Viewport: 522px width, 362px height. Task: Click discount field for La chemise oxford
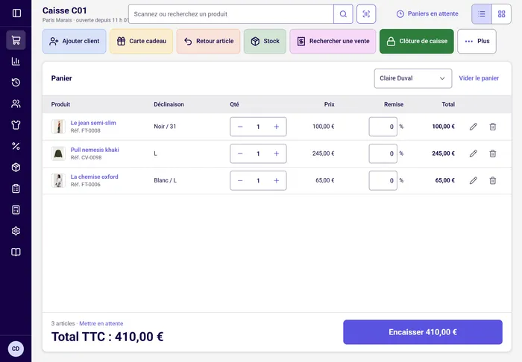click(x=383, y=180)
